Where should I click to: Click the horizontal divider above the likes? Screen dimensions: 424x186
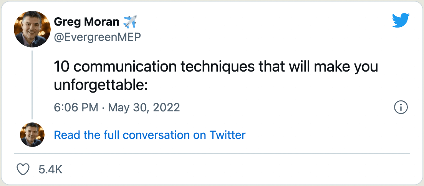point(212,153)
